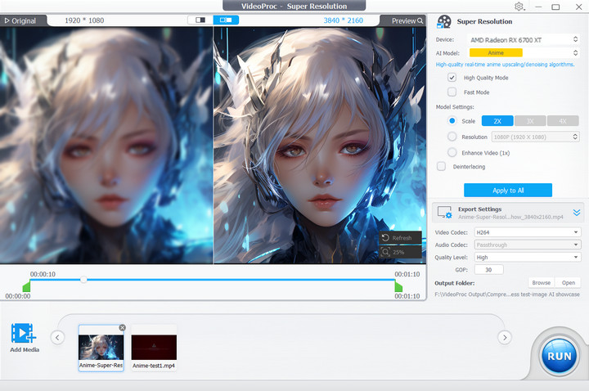This screenshot has height=391, width=589.
Task: Click the 3840 * 2160 output resolution text
Action: coord(344,20)
